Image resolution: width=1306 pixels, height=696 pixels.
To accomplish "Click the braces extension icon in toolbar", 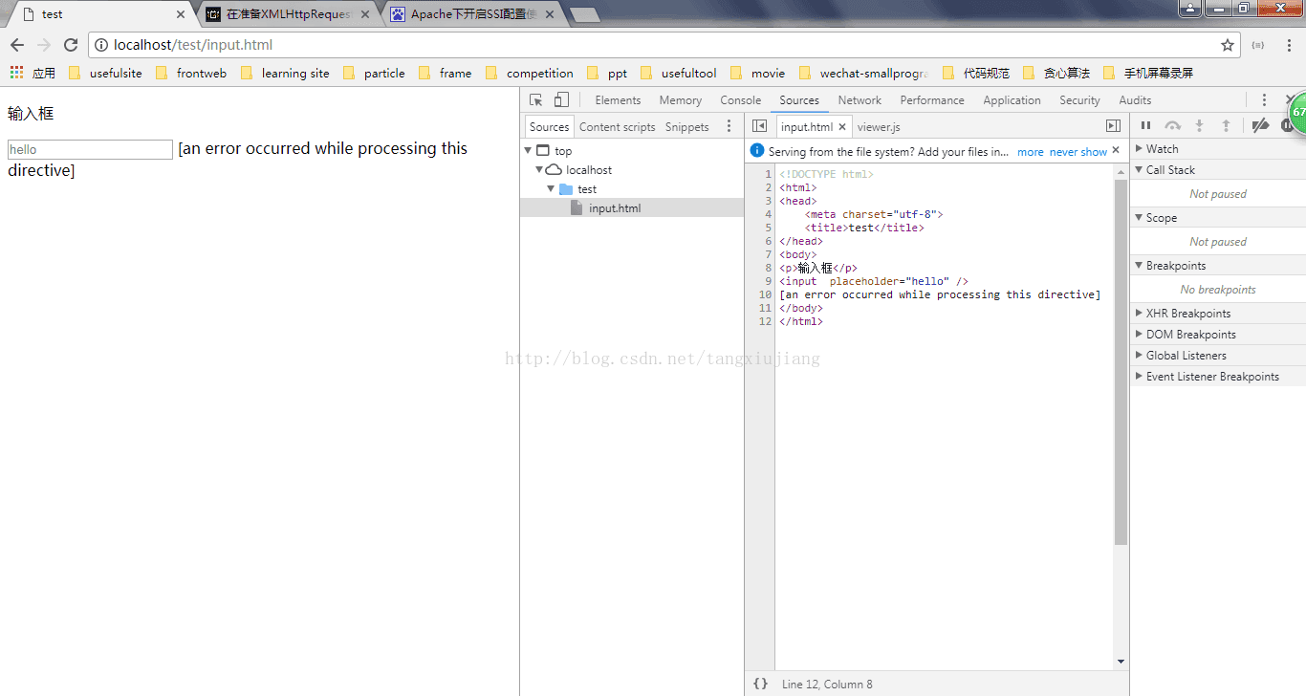I will click(1258, 45).
